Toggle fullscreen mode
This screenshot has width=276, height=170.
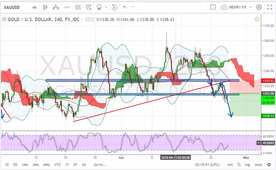click(270, 7)
